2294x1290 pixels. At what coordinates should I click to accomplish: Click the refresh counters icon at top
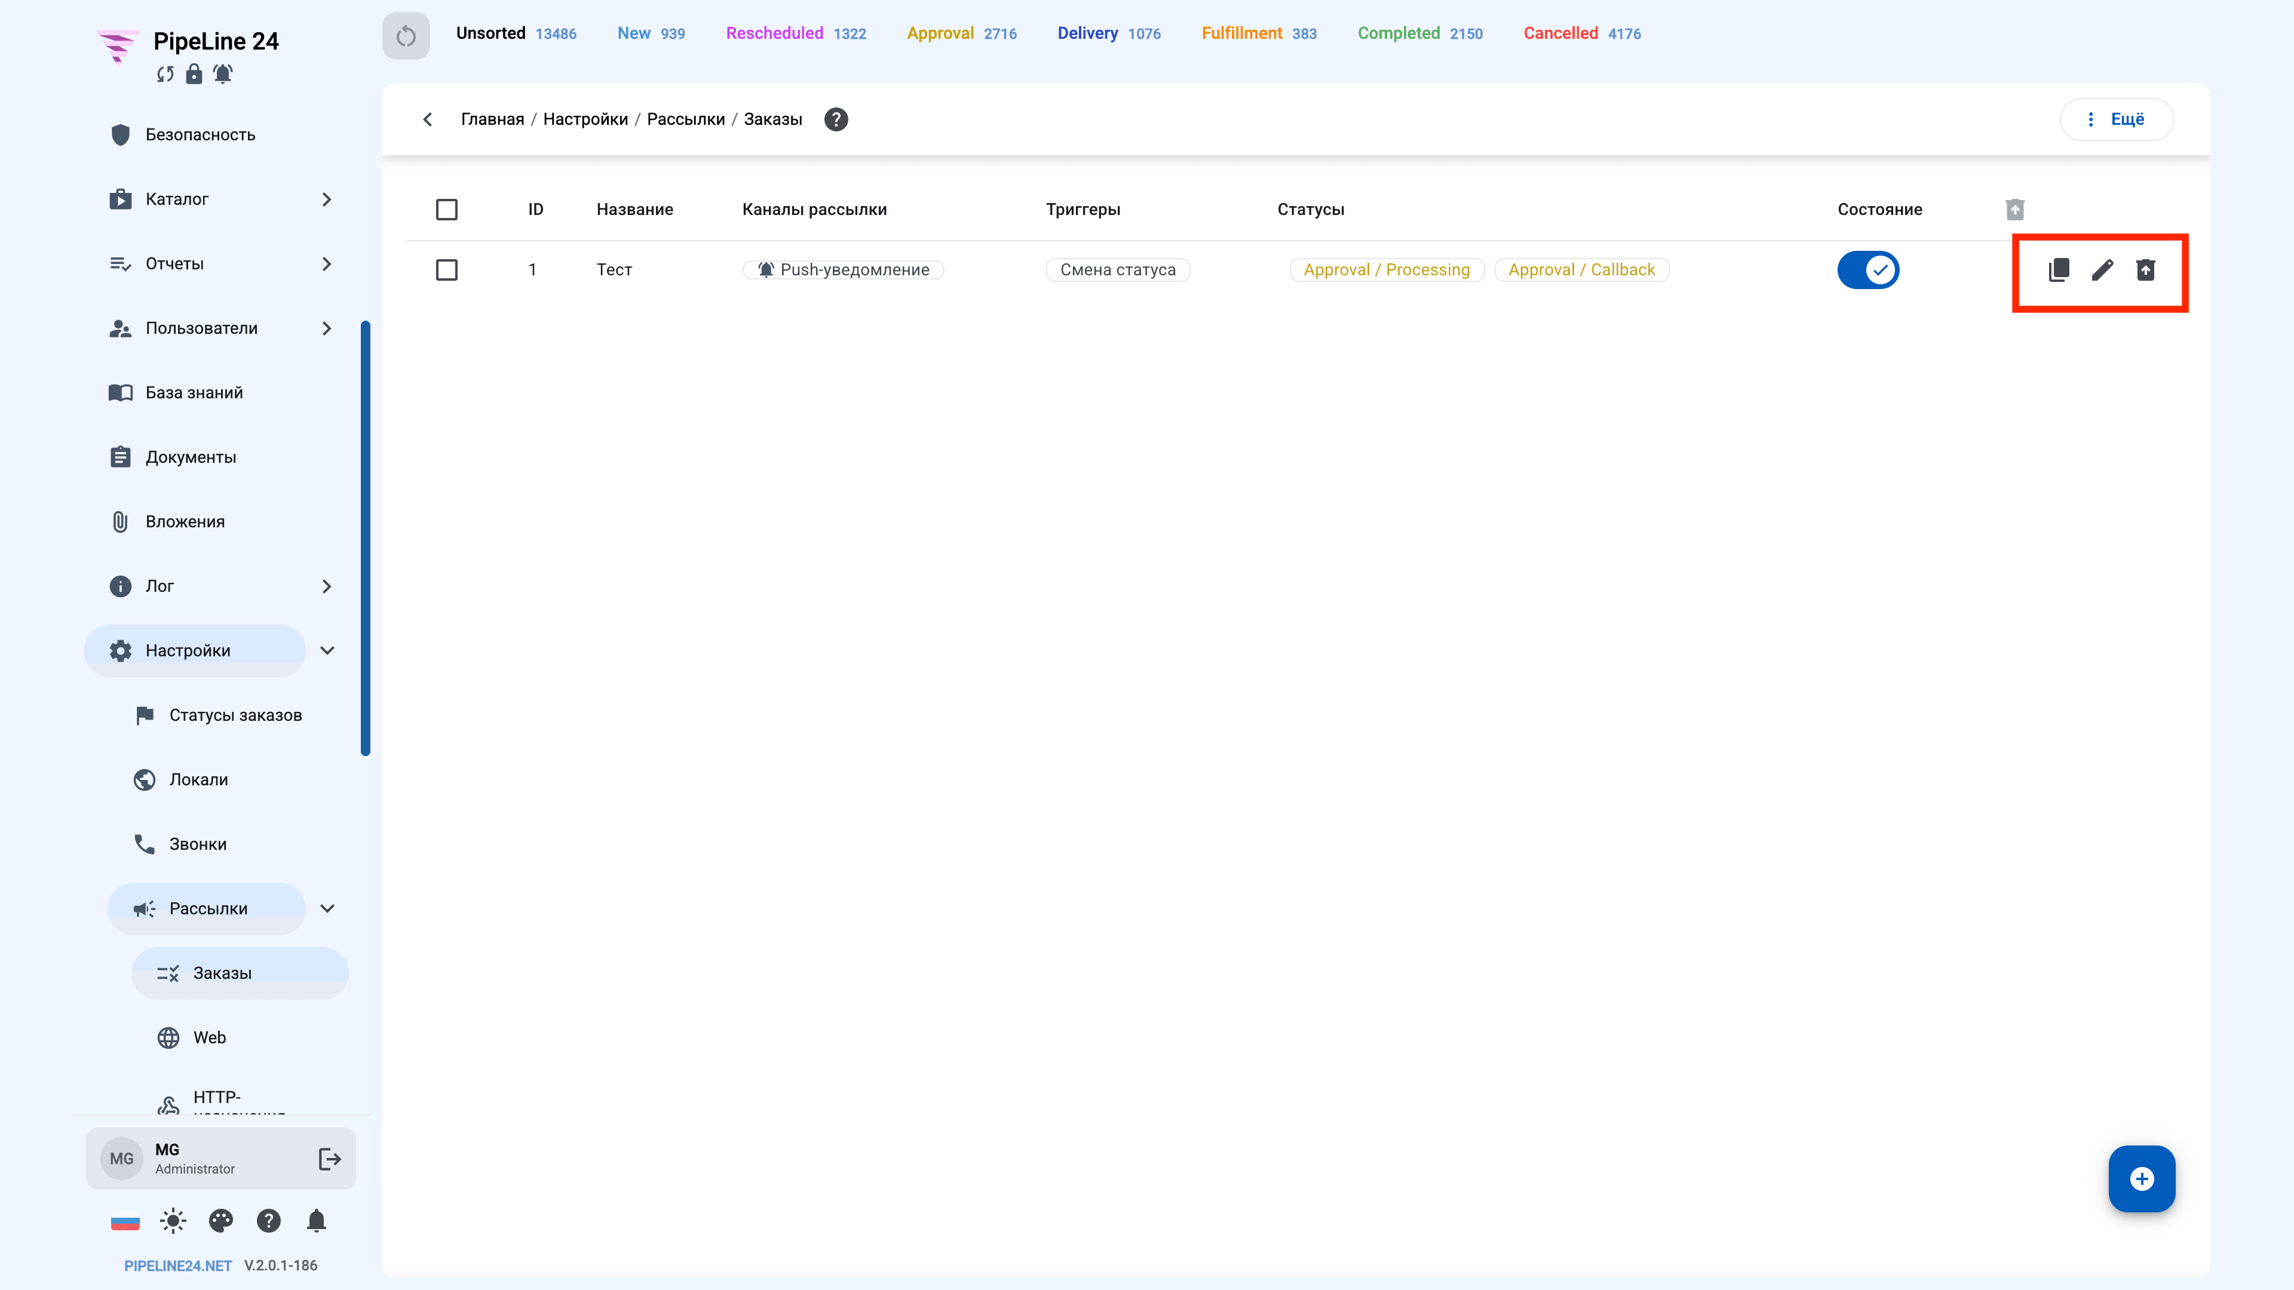pyautogui.click(x=406, y=36)
